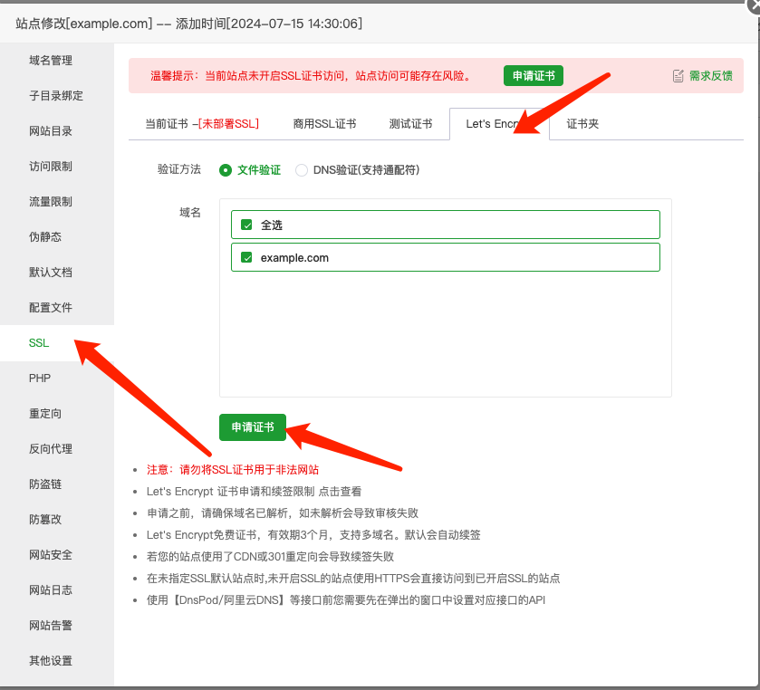Switch to the 测试证书 tab
The image size is (760, 690).
(x=410, y=123)
